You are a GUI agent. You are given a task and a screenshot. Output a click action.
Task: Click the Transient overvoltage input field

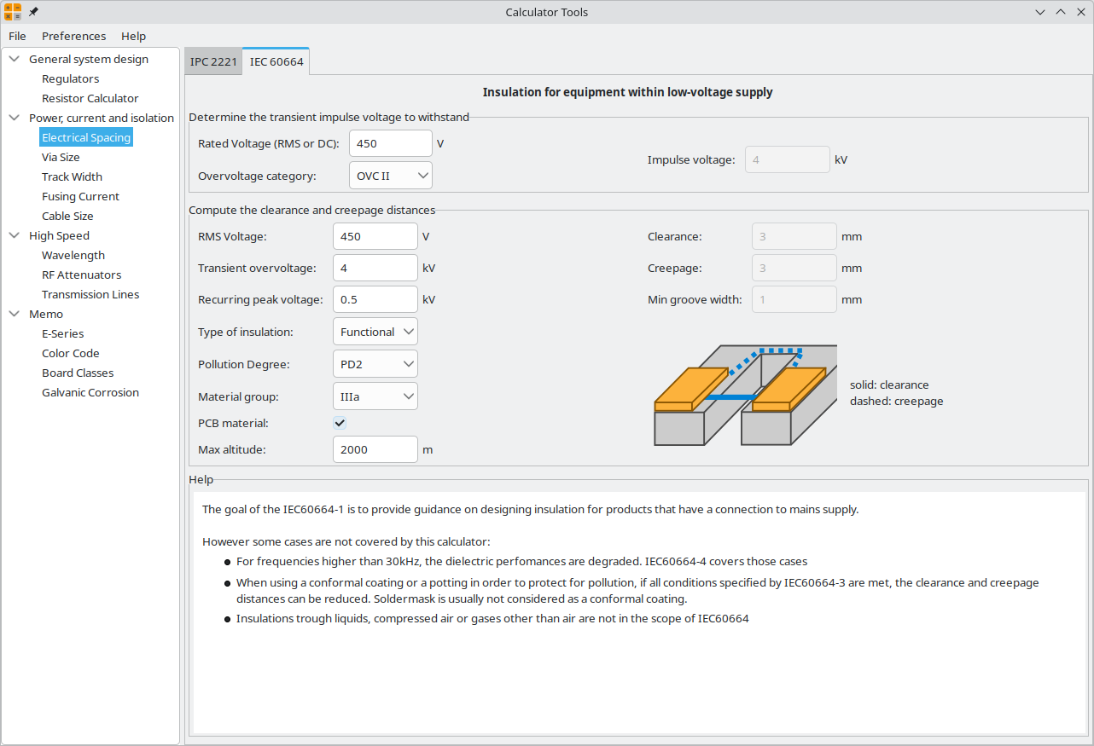coord(375,268)
